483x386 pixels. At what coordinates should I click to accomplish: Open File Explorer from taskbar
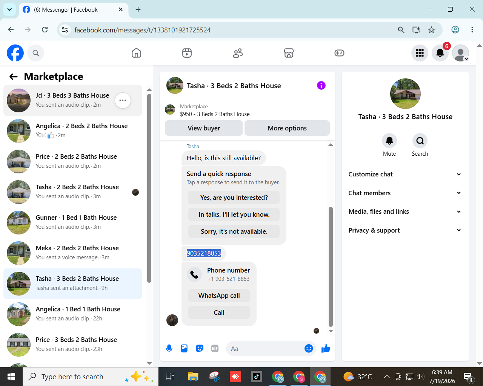click(193, 377)
